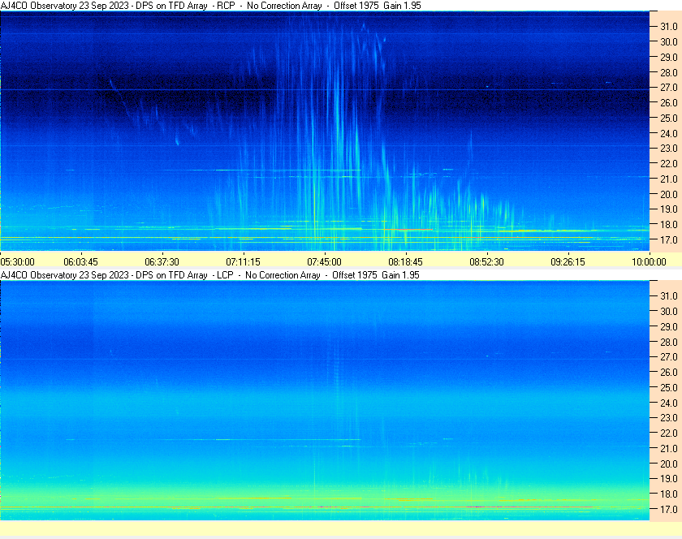Pick the 06:03:45 time marker
682x539 pixels.
click(x=80, y=262)
